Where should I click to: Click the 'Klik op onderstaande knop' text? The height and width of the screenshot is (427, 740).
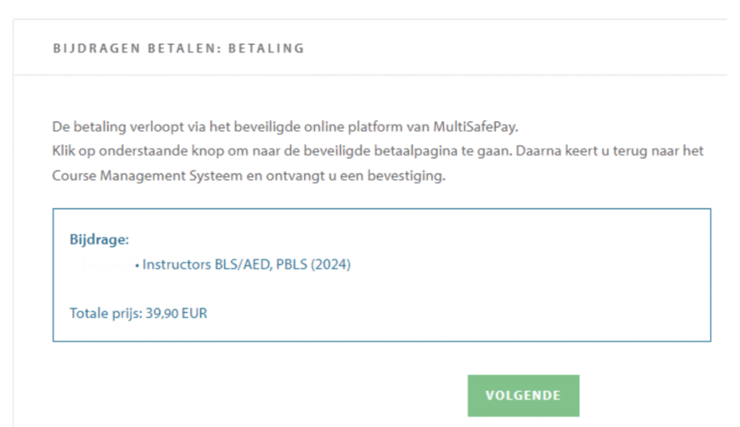coord(121,152)
